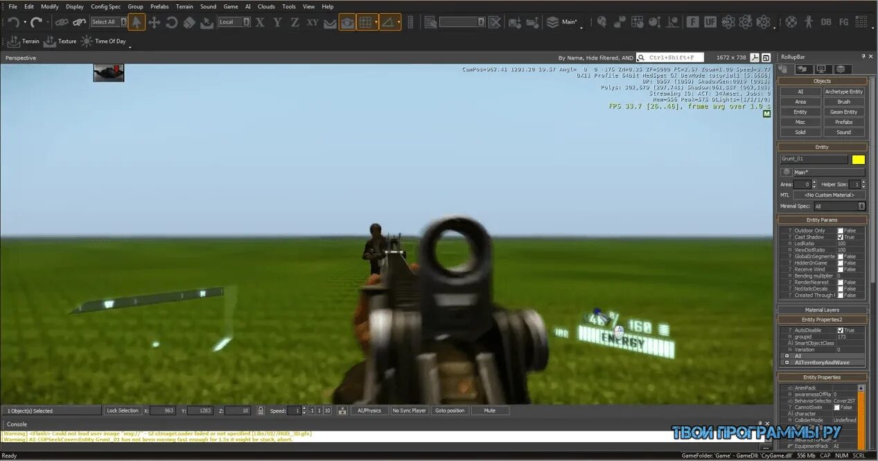This screenshot has width=878, height=461.
Task: Open the Prefabs menu
Action: pos(159,6)
